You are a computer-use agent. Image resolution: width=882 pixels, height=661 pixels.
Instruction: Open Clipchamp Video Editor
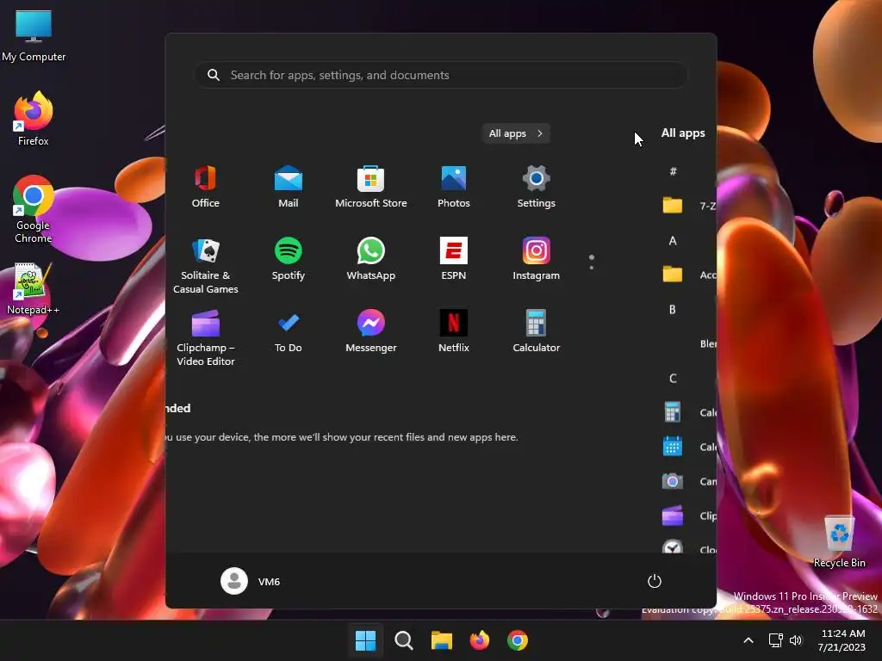205,338
